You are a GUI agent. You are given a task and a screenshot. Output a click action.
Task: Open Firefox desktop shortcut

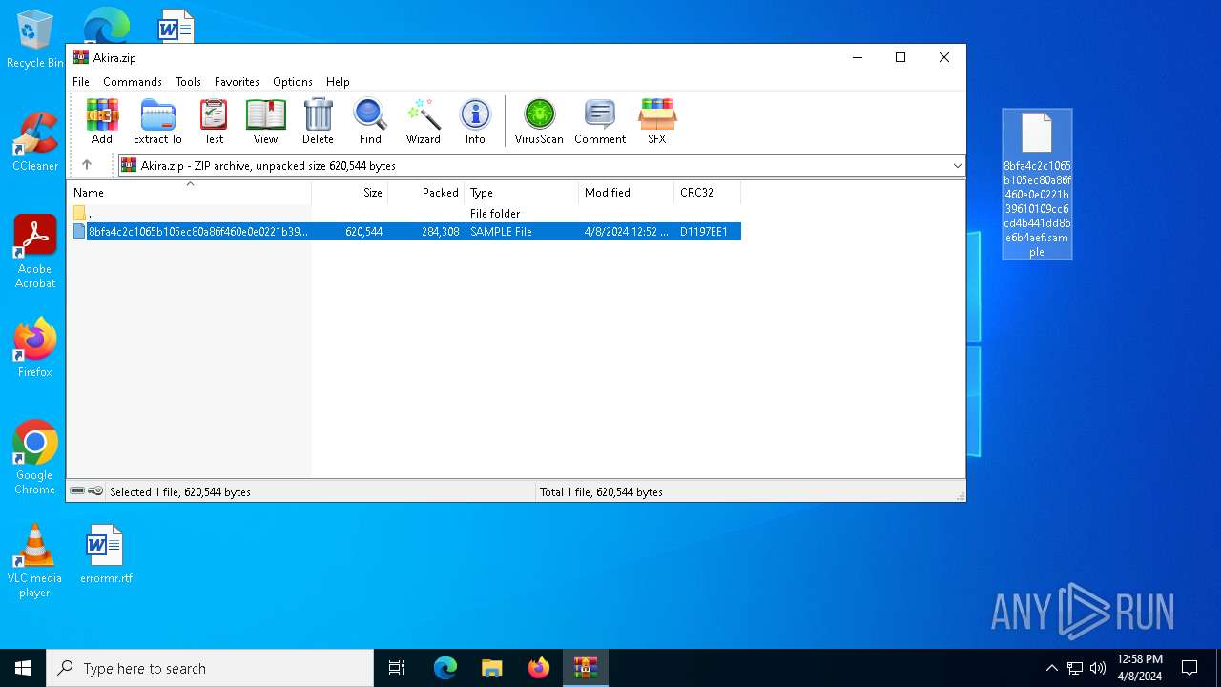point(35,348)
